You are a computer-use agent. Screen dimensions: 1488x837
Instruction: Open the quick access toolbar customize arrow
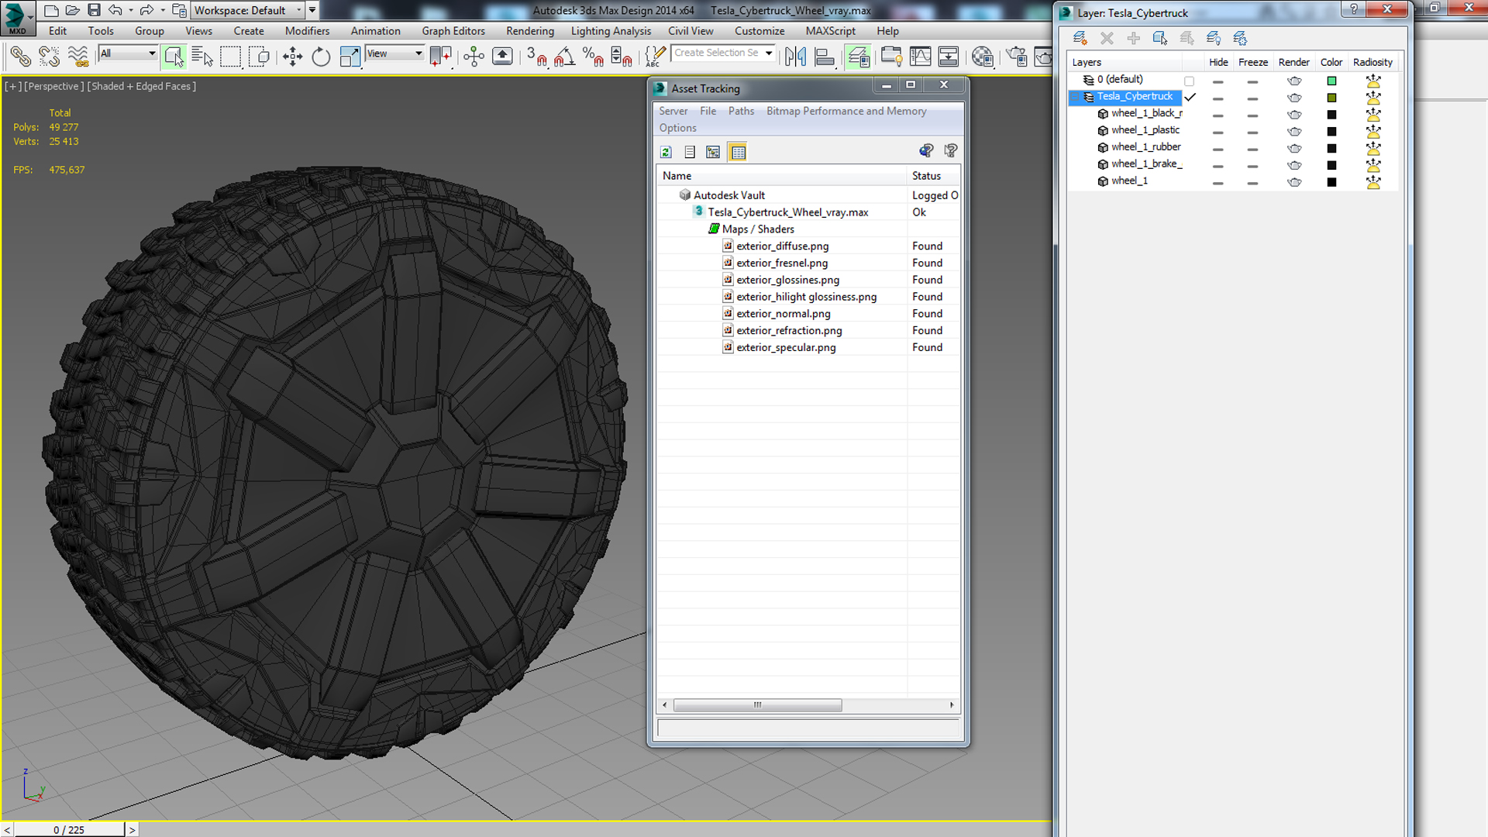[x=312, y=10]
